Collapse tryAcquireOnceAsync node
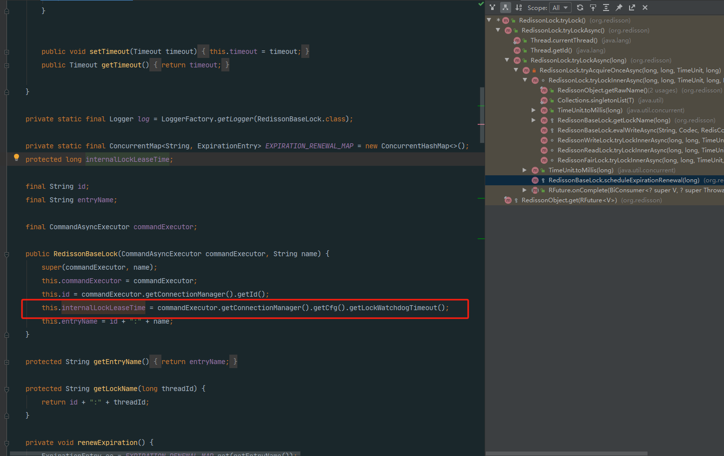The height and width of the screenshot is (456, 724). pyautogui.click(x=516, y=70)
